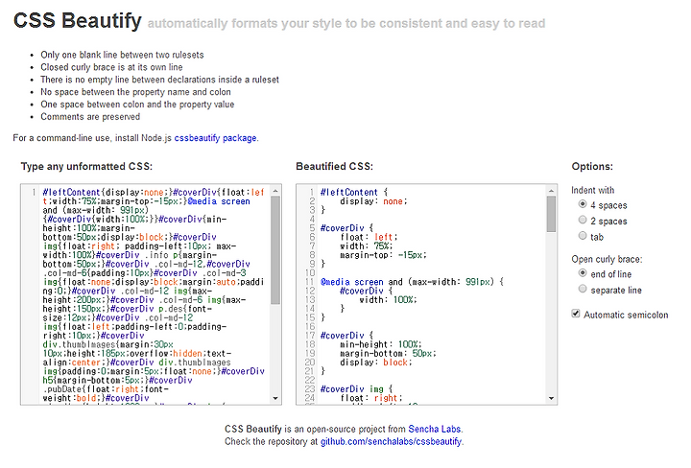Click inside the Beautified CSS output editor
This screenshot has width=691, height=468.
click(426, 294)
